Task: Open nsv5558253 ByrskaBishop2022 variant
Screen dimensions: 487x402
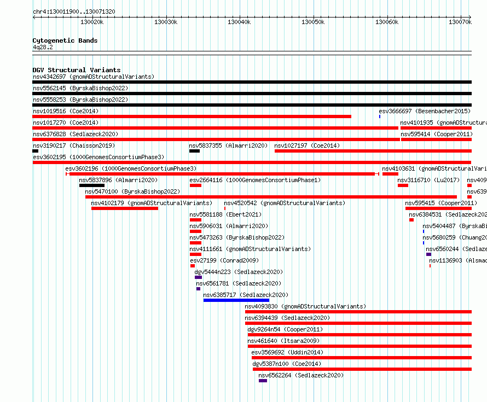Action: pos(80,100)
